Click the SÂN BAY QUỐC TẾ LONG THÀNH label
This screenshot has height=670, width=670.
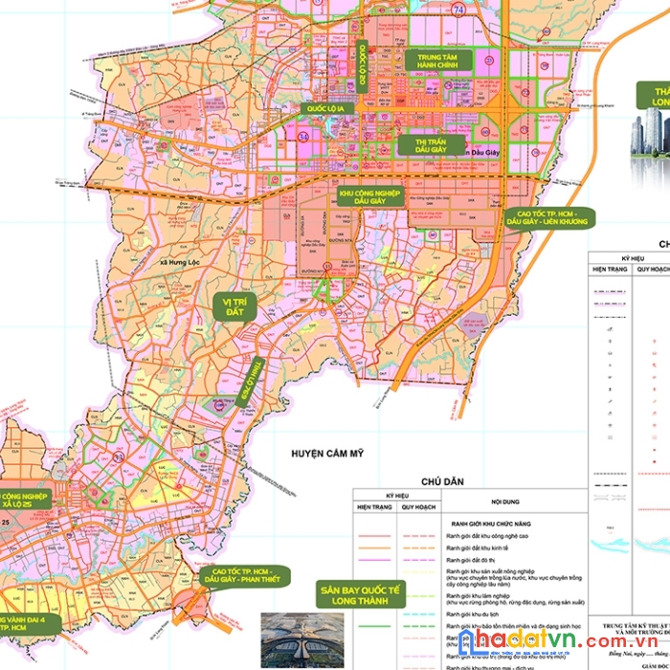(x=350, y=592)
